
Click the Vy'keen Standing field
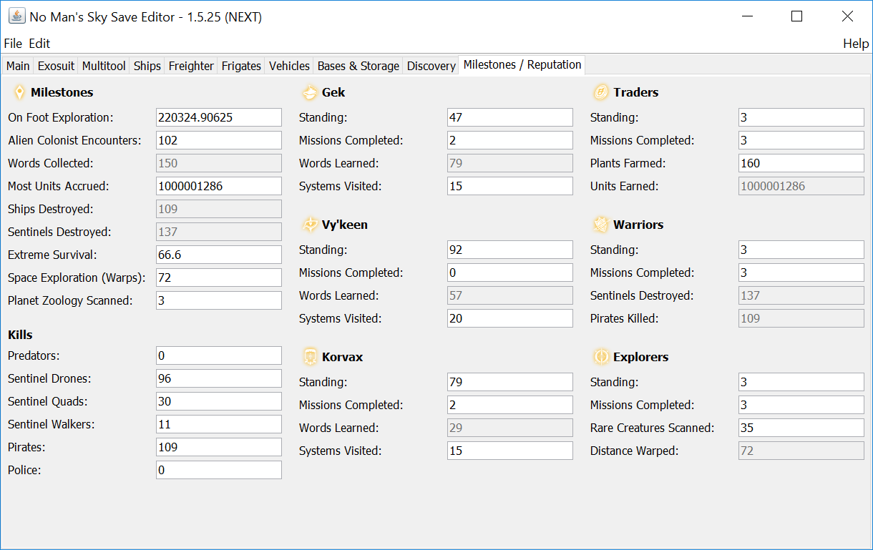(x=510, y=250)
